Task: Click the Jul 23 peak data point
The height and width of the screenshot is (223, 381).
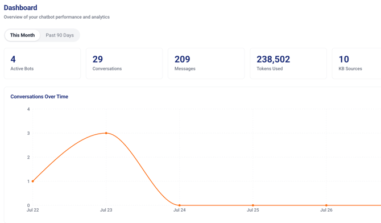Action: [106, 133]
